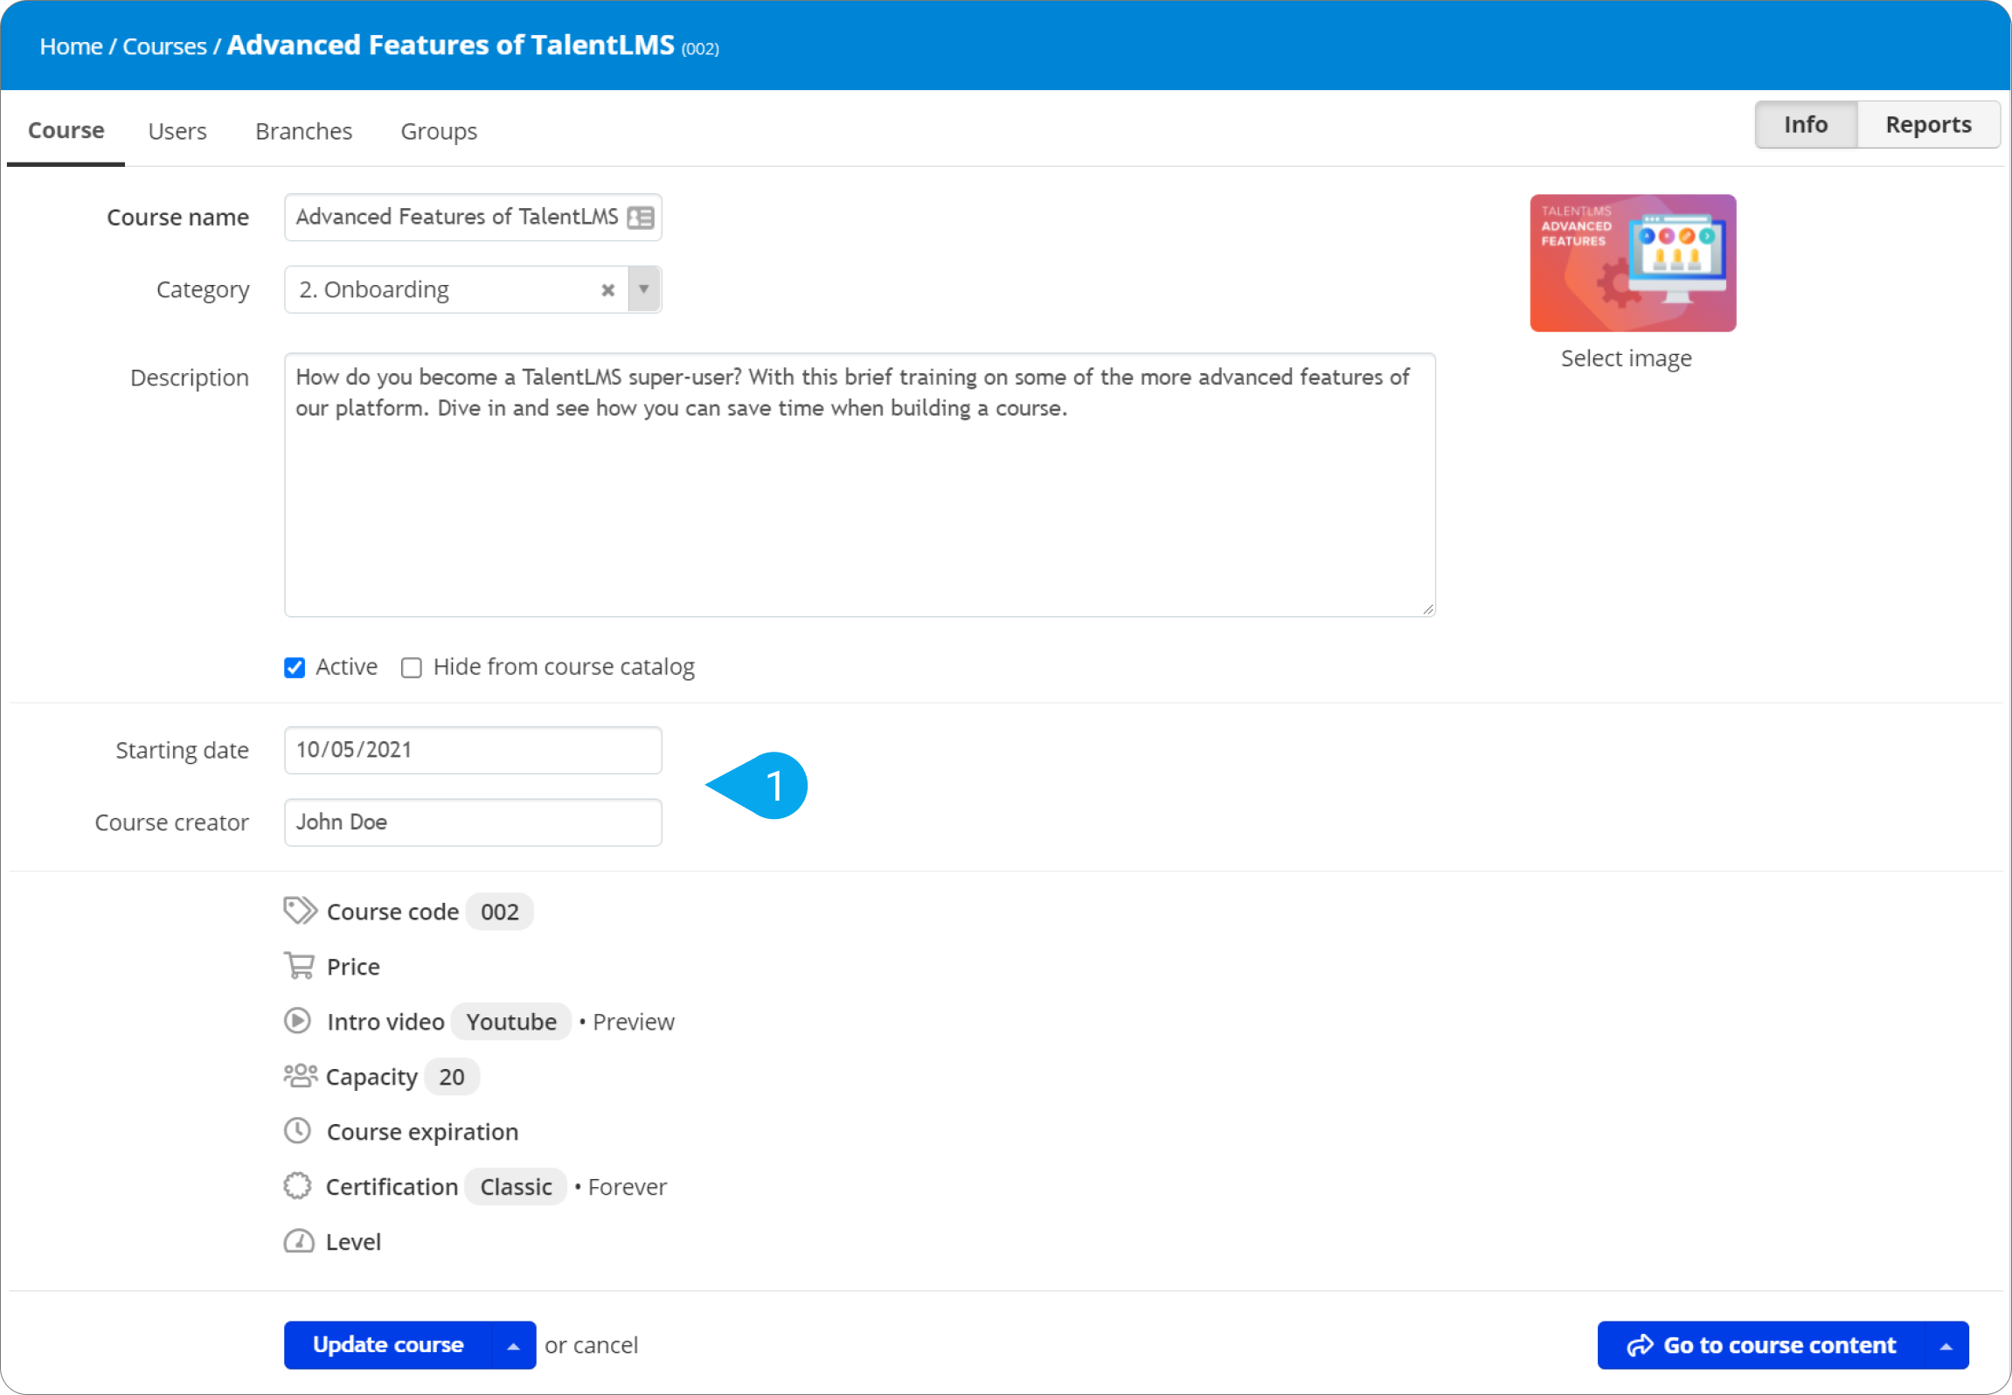Click the course image thumbnail
This screenshot has height=1395, width=2012.
(1633, 263)
